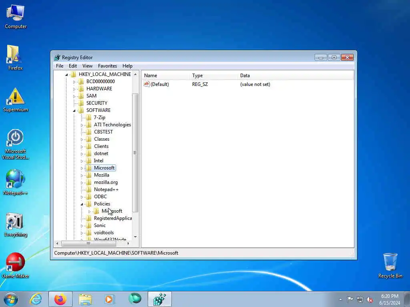The height and width of the screenshot is (307, 410).
Task: Open Windows Media Player from the taskbar
Action: (x=110, y=299)
